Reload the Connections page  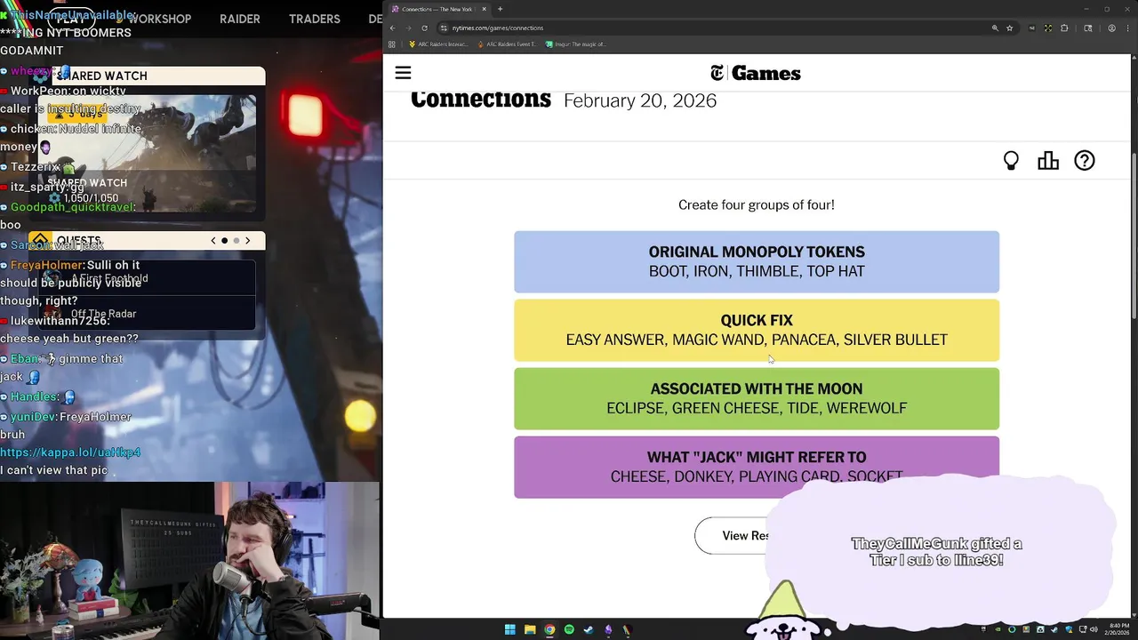424,28
